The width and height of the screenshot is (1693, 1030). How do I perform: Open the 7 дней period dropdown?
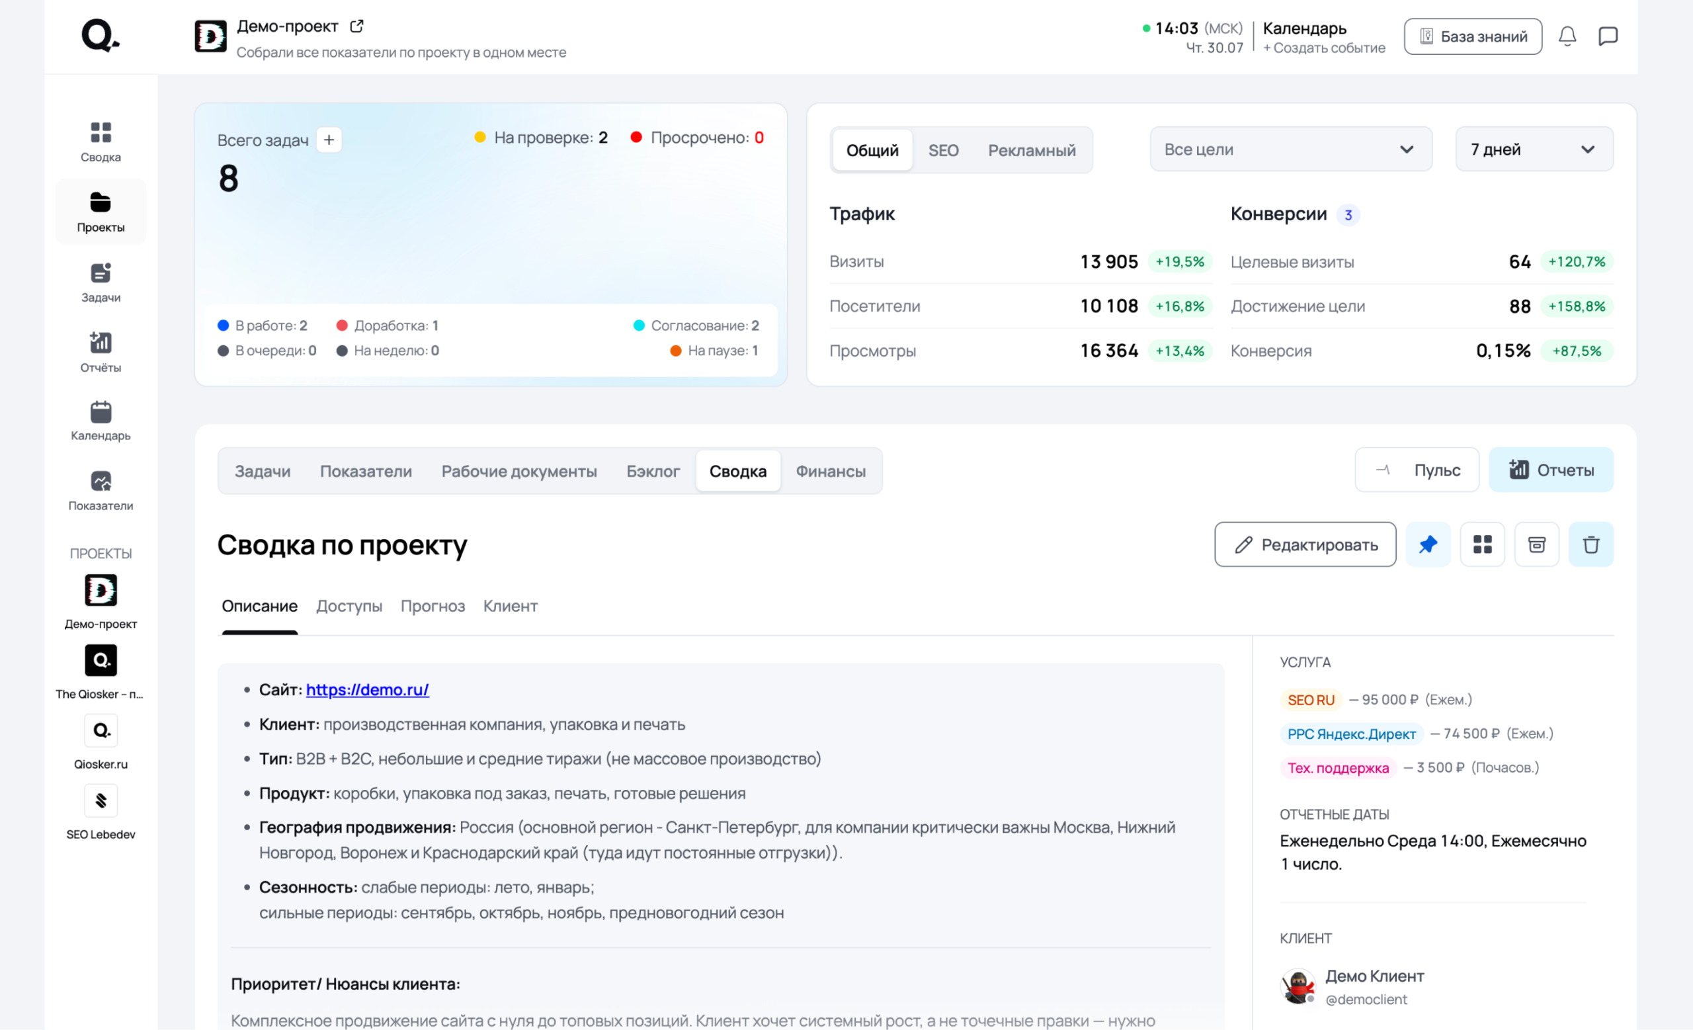(1534, 149)
